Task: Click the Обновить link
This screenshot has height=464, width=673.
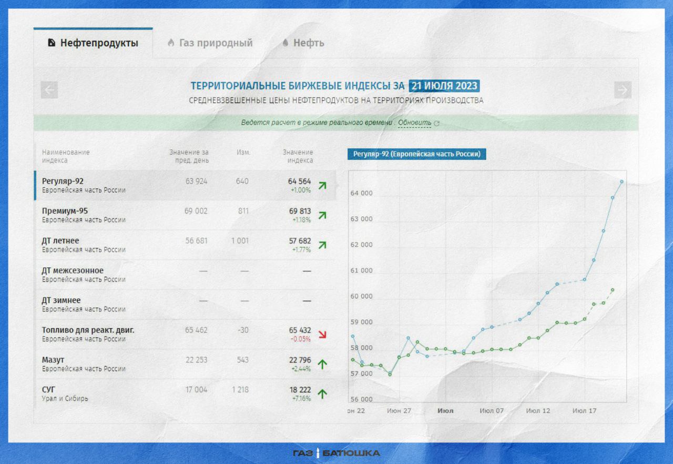Action: [x=414, y=123]
